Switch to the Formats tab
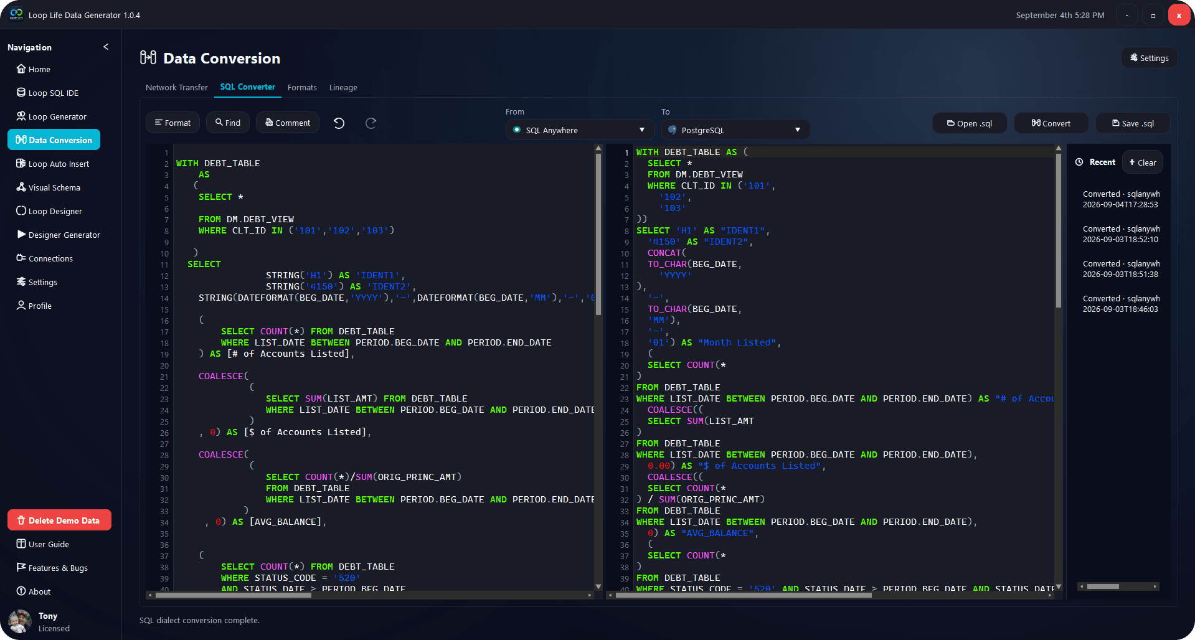Viewport: 1195px width, 640px height. point(302,87)
